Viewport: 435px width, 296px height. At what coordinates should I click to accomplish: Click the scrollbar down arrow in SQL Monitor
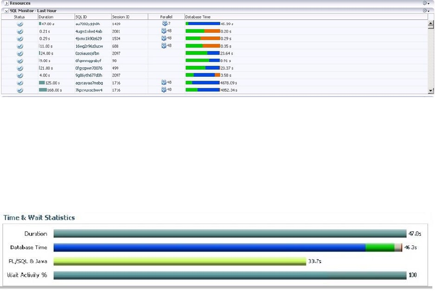(431, 90)
